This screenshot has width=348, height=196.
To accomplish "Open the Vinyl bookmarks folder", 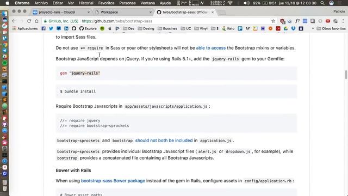I will tap(201, 28).
